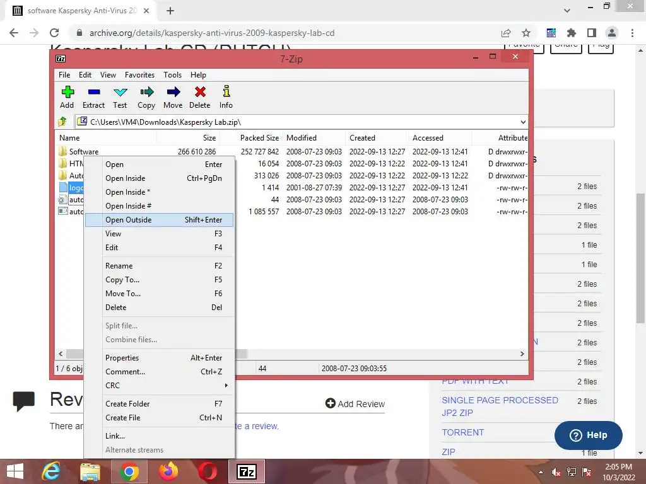
Task: Click the Test toolbar icon
Action: click(120, 92)
